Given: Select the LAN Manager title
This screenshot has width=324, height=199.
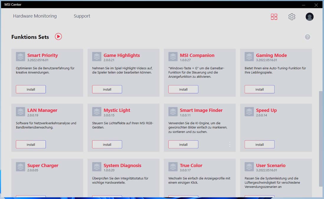Looking at the screenshot, I should coord(42,110).
